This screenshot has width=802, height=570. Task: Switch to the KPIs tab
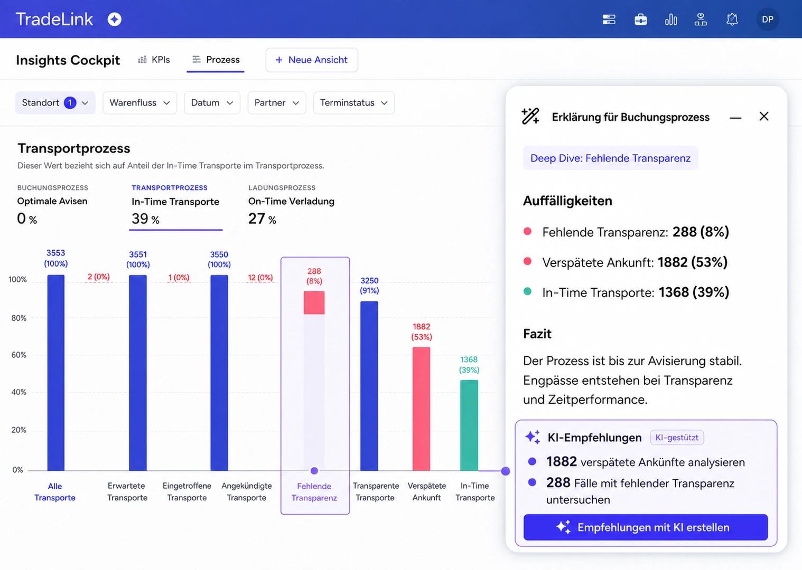[154, 60]
